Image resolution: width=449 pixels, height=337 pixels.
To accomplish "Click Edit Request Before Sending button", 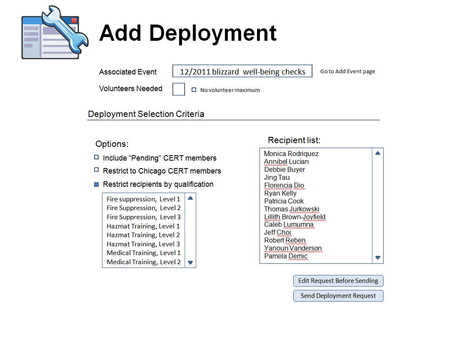I will click(338, 281).
